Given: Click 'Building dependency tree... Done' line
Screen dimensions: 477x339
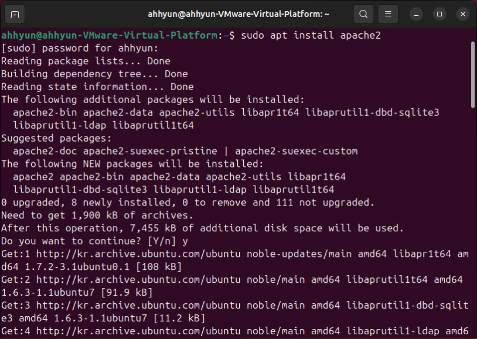Looking at the screenshot, I should tap(94, 74).
